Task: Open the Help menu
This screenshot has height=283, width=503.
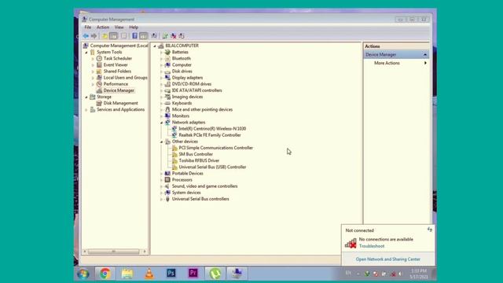Action: pos(134,28)
